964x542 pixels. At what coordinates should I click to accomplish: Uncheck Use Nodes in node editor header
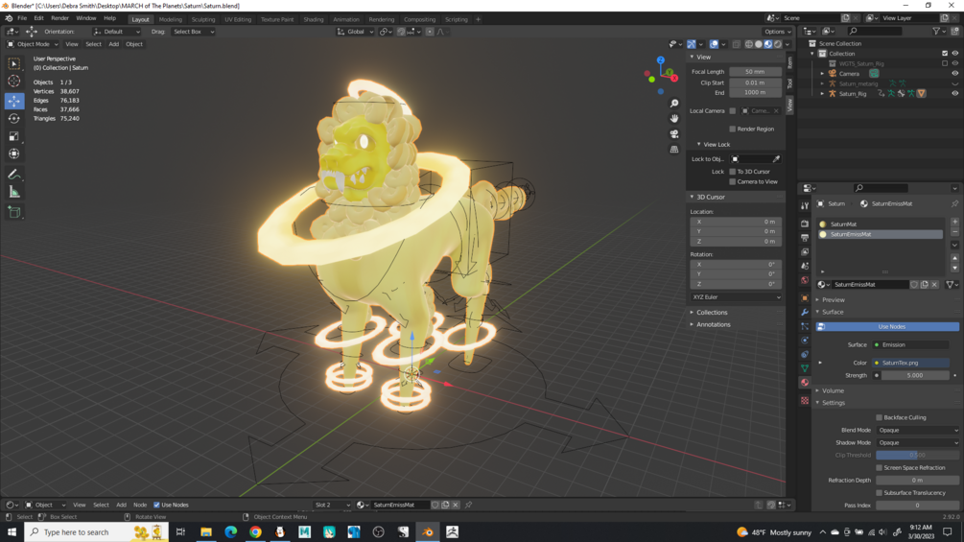click(x=156, y=506)
